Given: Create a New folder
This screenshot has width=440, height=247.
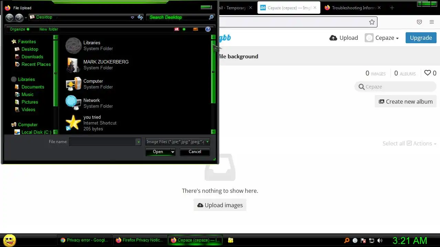Looking at the screenshot, I should tap(49, 29).
